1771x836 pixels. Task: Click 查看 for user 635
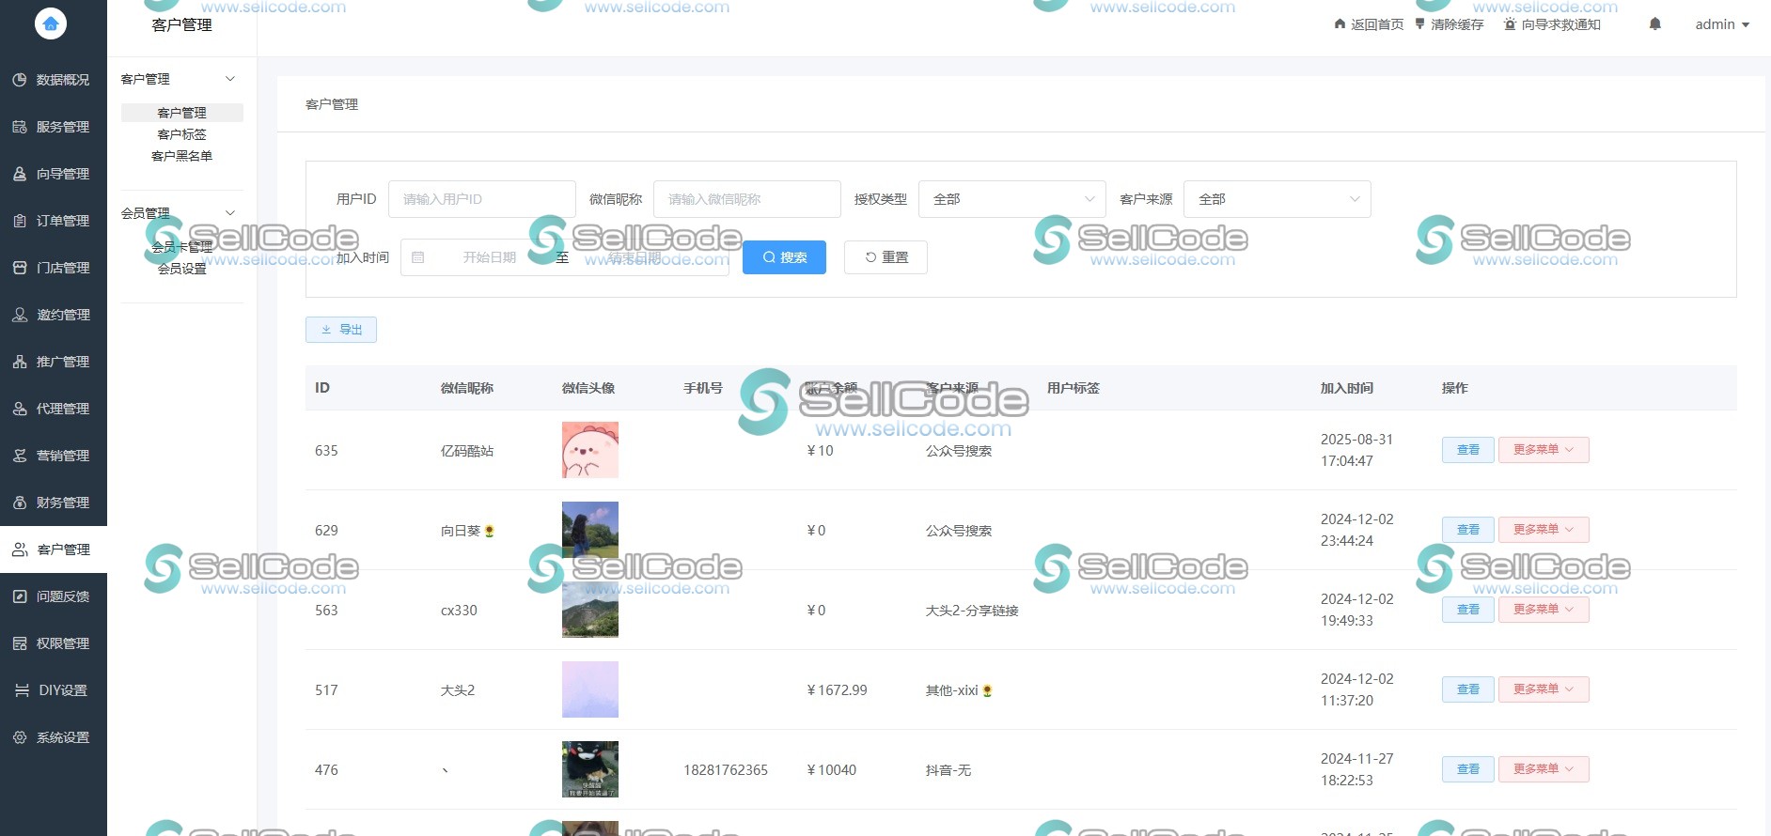click(1467, 450)
